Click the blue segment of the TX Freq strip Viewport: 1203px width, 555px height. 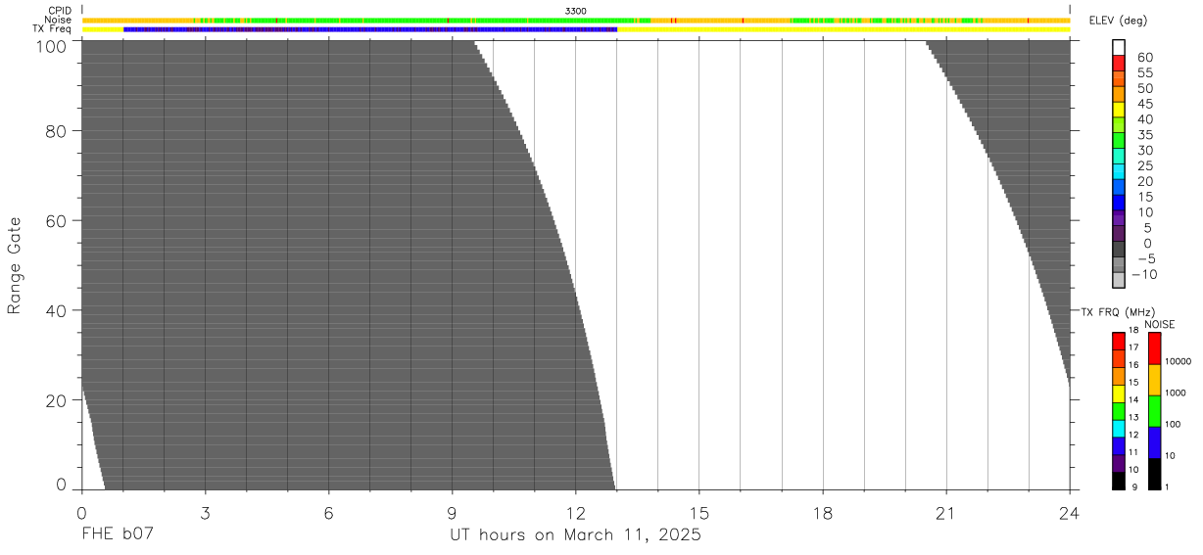coord(370,29)
